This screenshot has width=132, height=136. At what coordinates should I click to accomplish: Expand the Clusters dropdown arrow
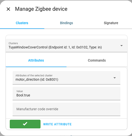click(x=121, y=46)
